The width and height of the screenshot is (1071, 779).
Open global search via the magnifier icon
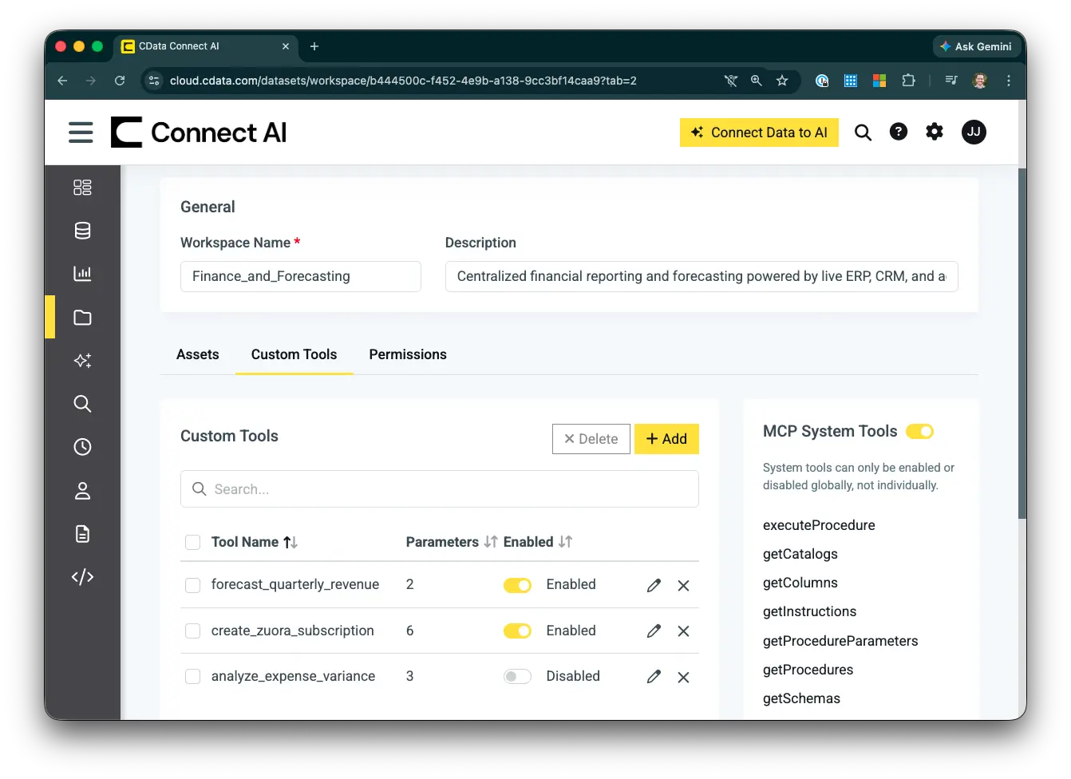863,132
